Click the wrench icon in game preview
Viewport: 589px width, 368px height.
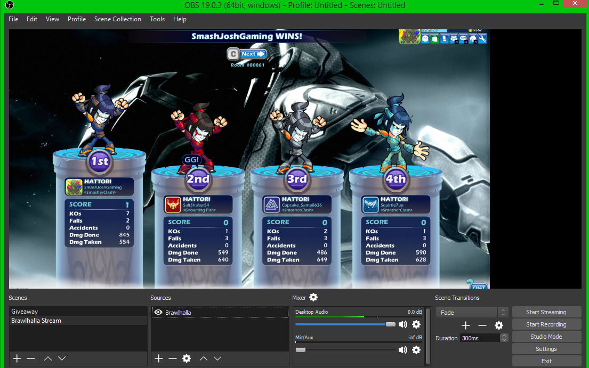(482, 38)
